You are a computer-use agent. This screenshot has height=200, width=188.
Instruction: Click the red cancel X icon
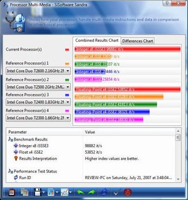coord(127,192)
